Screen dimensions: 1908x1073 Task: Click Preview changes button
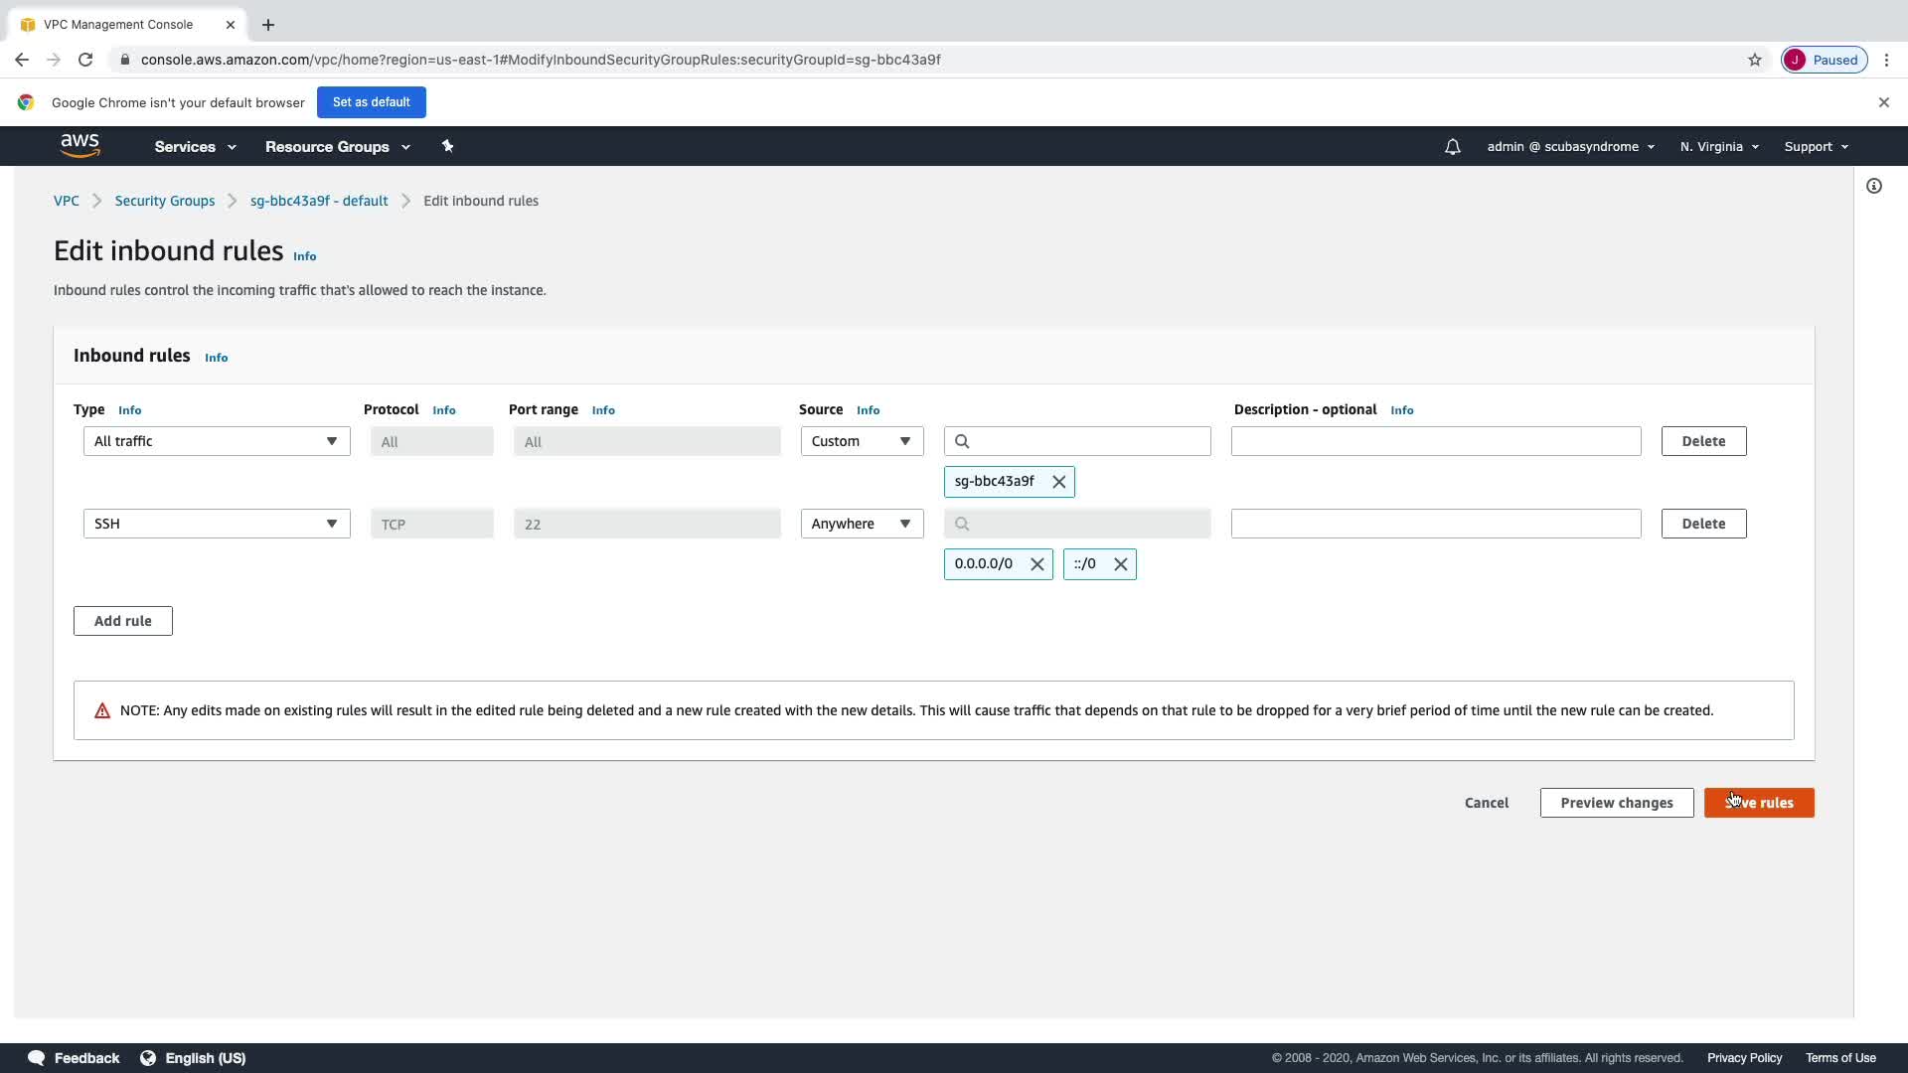(1616, 803)
